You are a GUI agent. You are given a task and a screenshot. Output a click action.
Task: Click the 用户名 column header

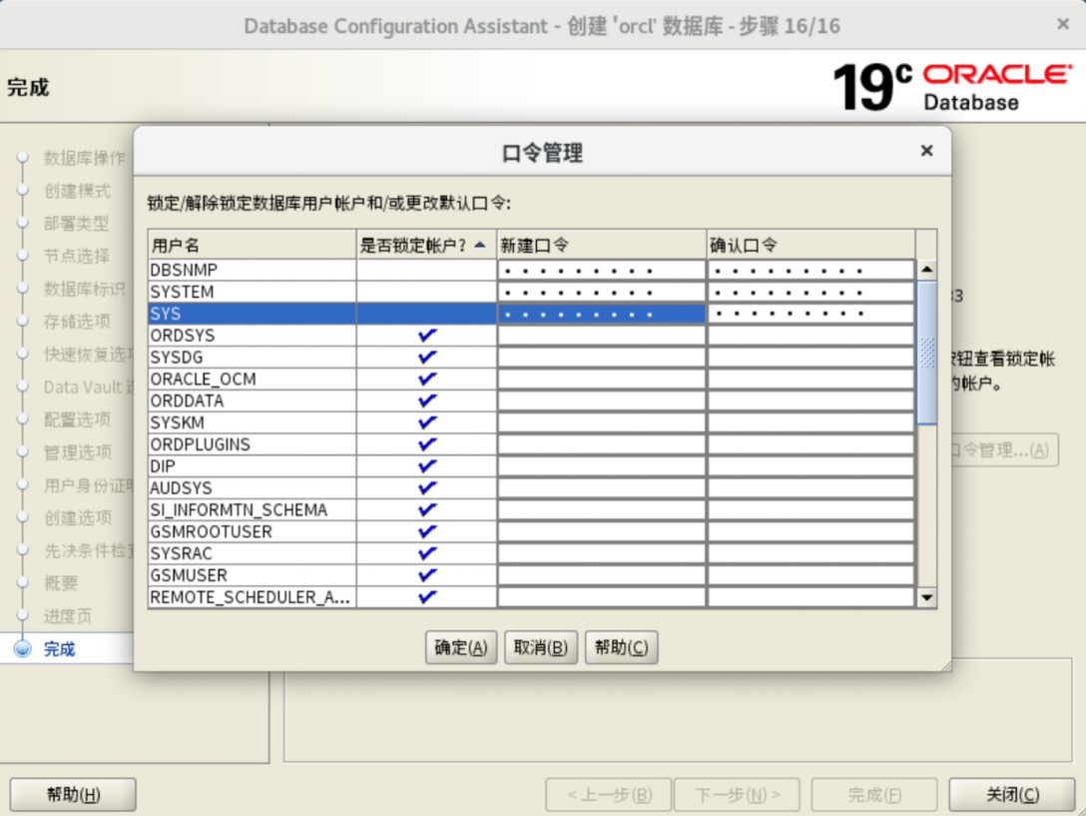click(x=252, y=245)
